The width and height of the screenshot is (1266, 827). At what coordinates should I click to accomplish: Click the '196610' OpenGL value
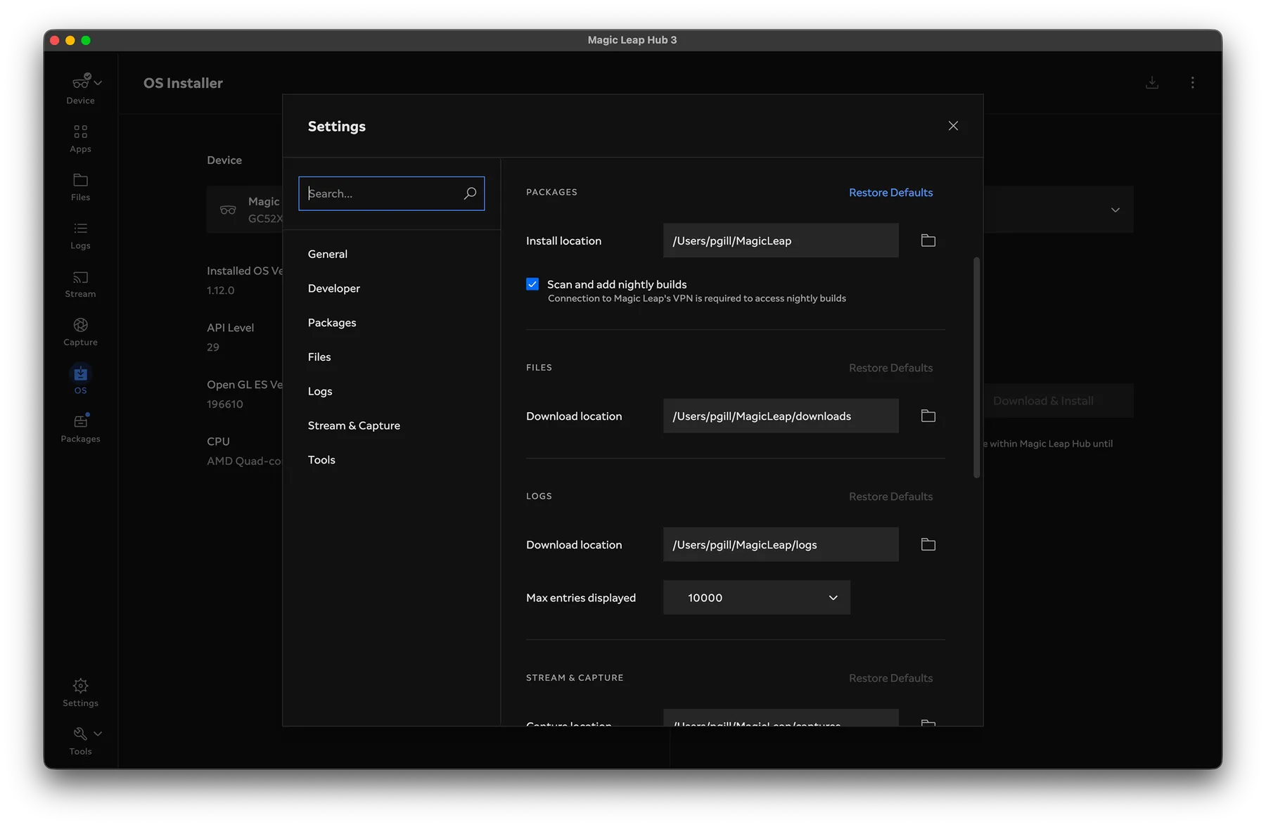click(225, 404)
